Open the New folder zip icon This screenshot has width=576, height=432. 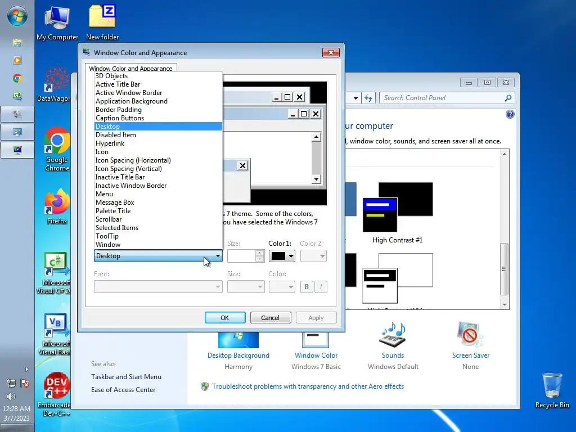pyautogui.click(x=102, y=22)
